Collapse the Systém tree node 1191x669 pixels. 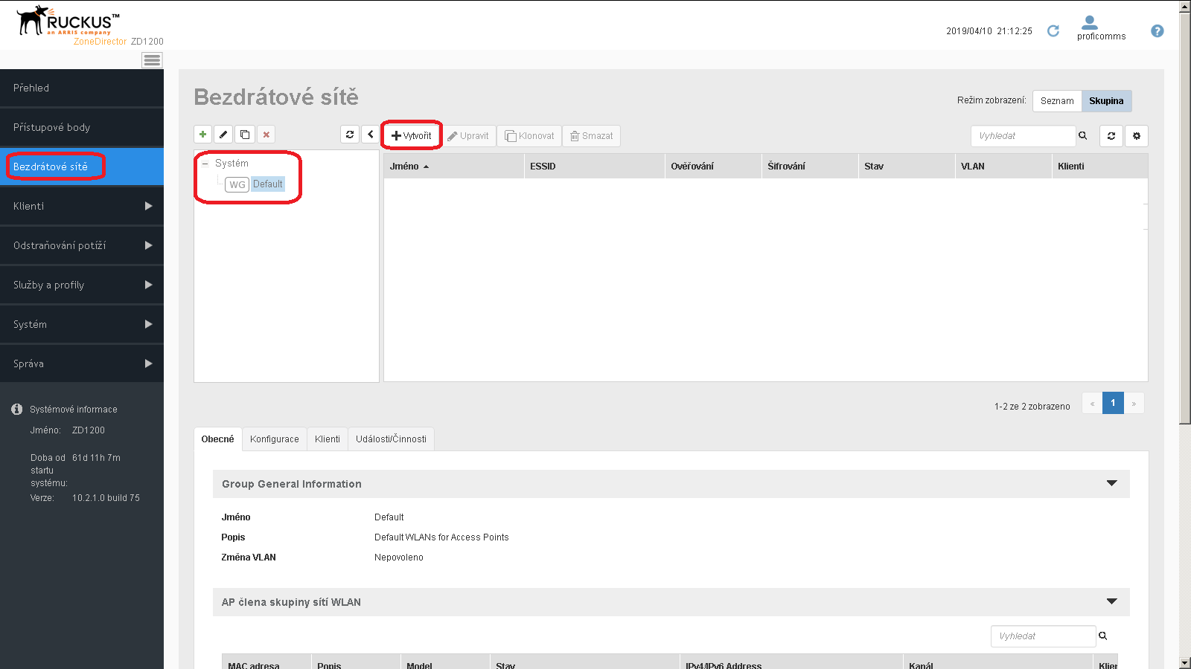pyautogui.click(x=205, y=164)
